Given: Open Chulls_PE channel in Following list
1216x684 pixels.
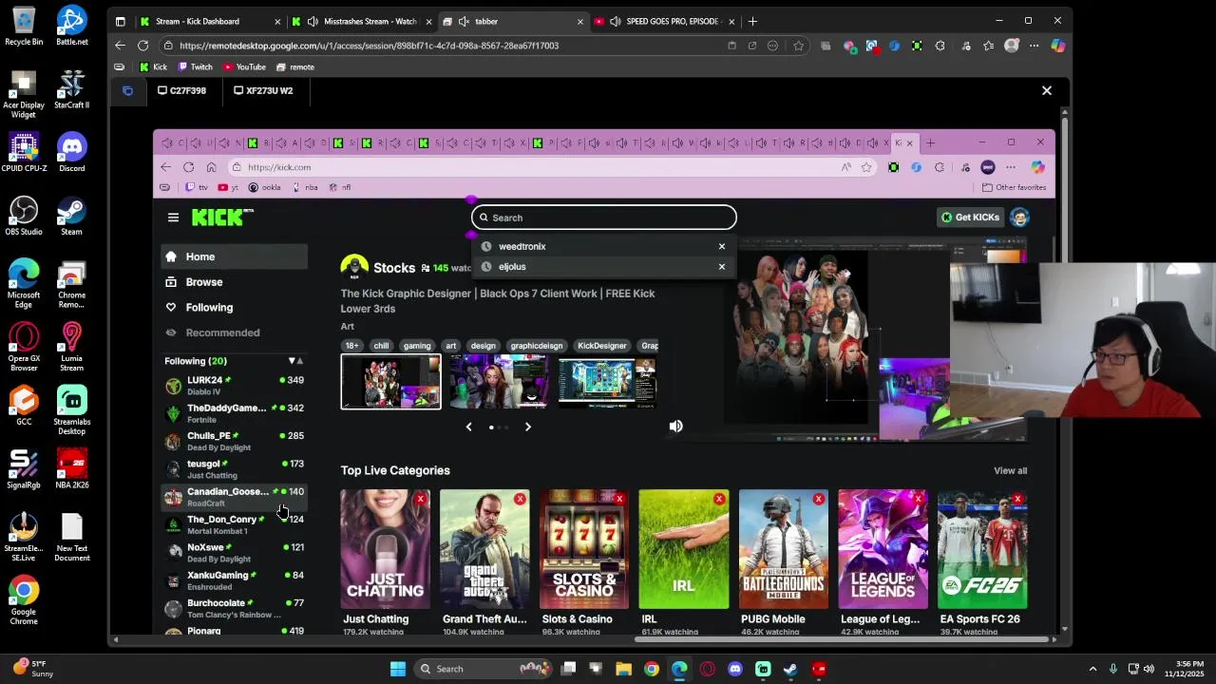Looking at the screenshot, I should click(234, 441).
